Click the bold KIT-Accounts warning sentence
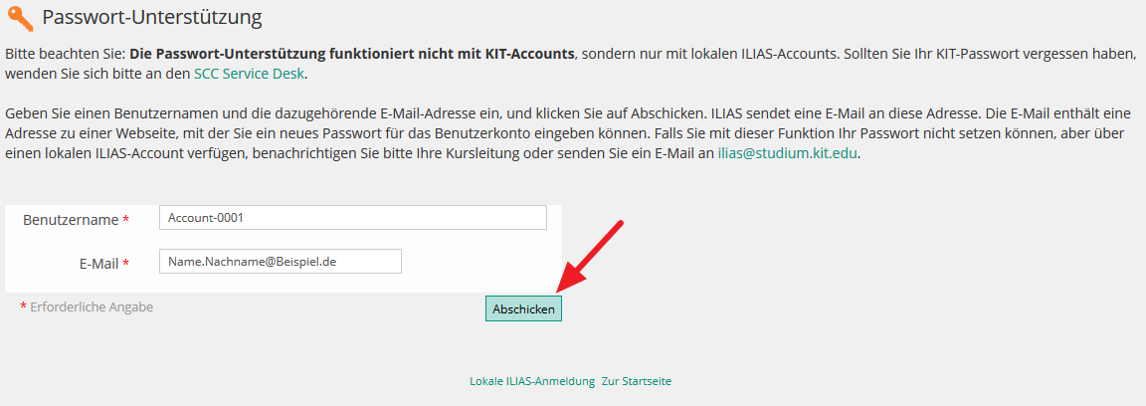Image resolution: width=1146 pixels, height=406 pixels. point(351,54)
